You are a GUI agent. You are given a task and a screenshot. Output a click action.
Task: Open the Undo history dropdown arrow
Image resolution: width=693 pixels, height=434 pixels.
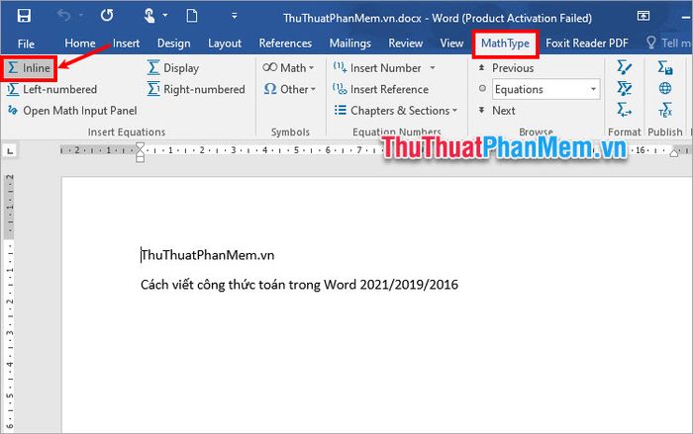[x=81, y=16]
